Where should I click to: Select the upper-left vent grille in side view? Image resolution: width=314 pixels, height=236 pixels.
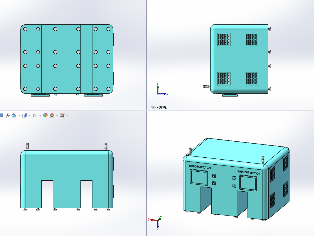[x=224, y=40]
